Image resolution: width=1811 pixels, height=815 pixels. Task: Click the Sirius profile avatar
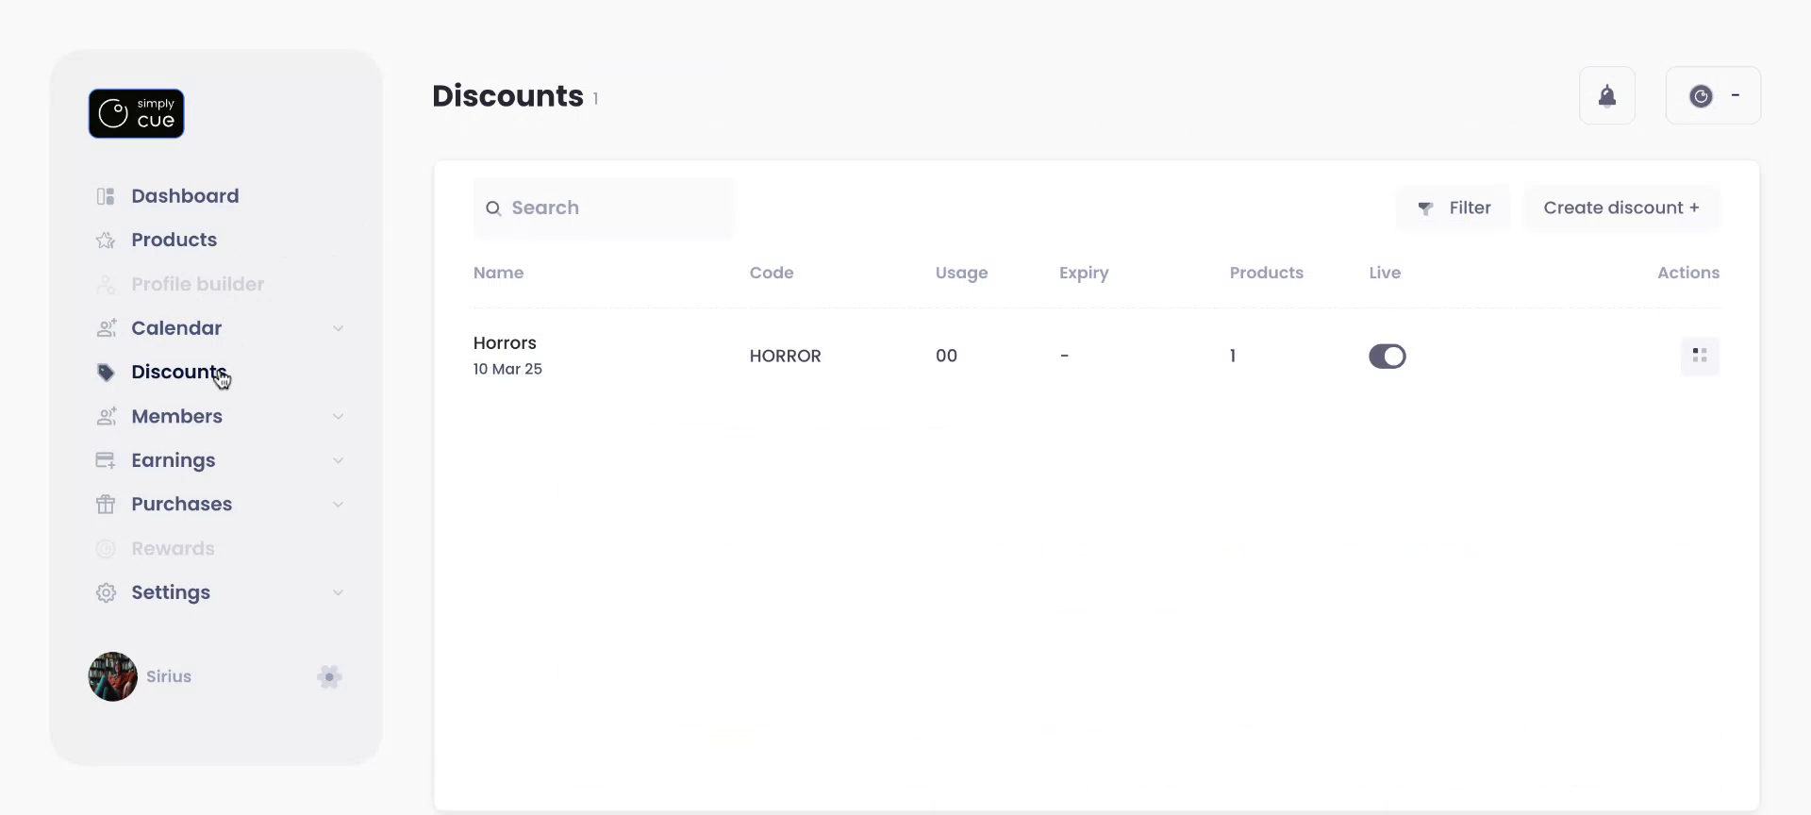click(113, 676)
